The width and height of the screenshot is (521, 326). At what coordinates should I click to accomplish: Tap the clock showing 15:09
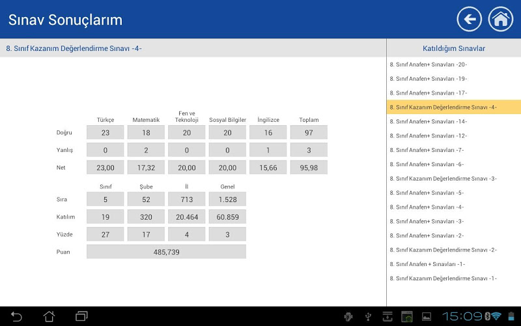point(462,316)
